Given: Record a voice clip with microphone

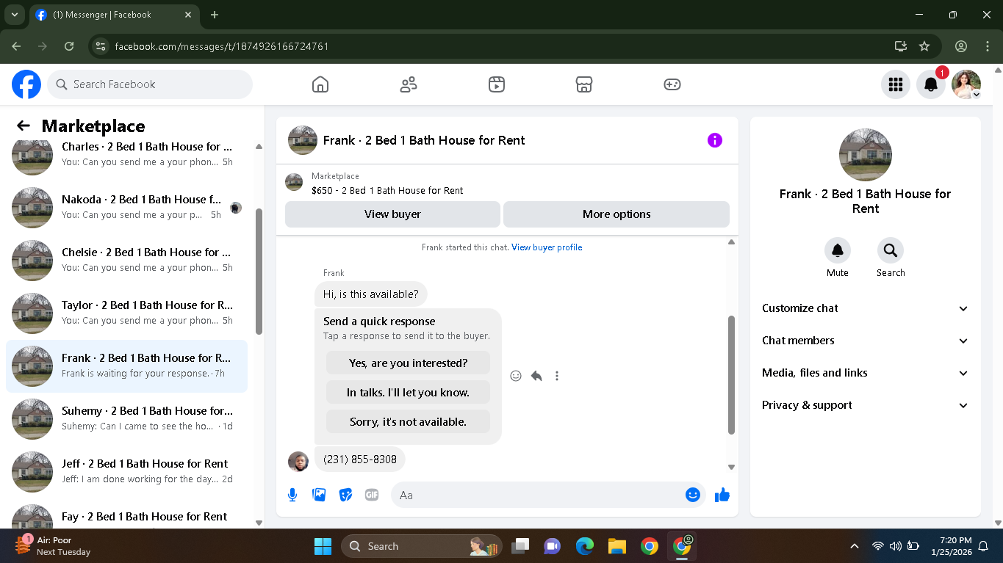Looking at the screenshot, I should pos(292,495).
